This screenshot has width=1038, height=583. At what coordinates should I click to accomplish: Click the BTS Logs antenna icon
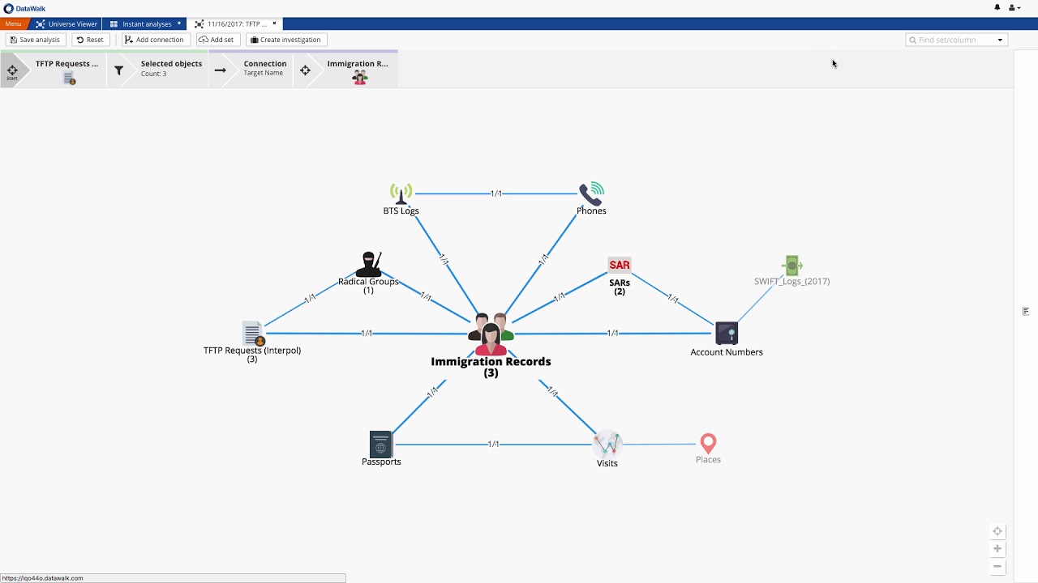point(401,194)
